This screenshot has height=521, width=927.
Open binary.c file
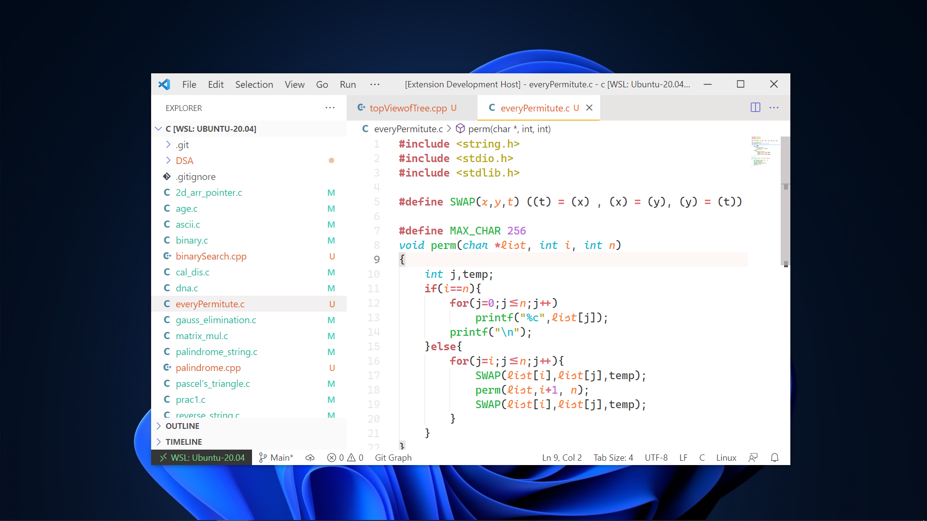249,240
